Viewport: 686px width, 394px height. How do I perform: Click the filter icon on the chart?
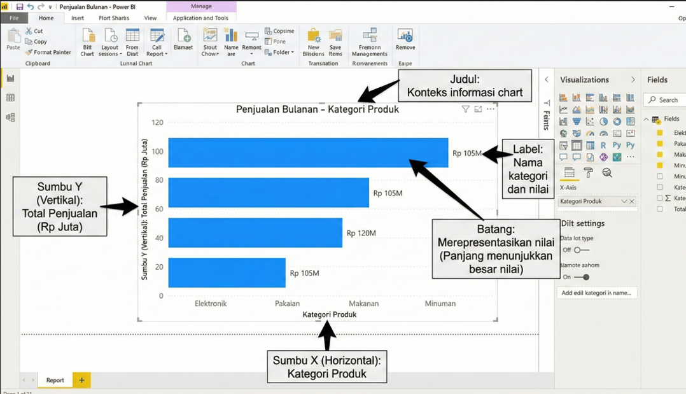(465, 109)
